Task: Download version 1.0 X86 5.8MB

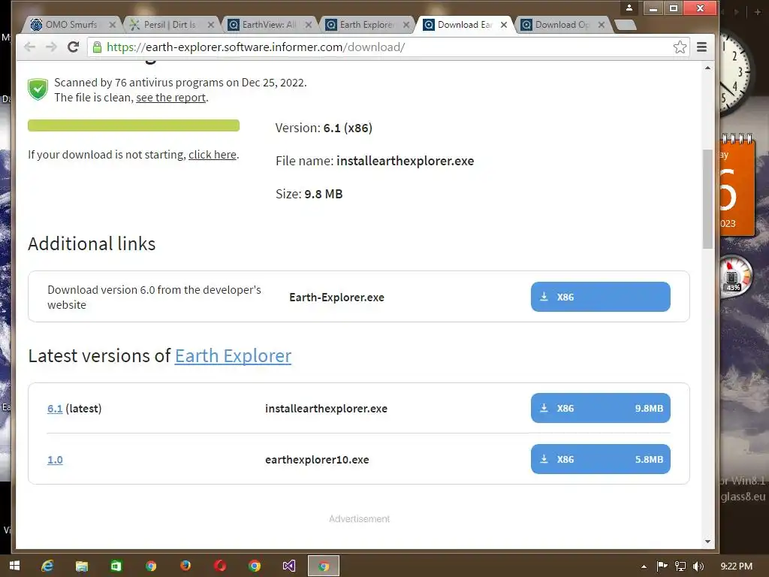Action: [600, 459]
